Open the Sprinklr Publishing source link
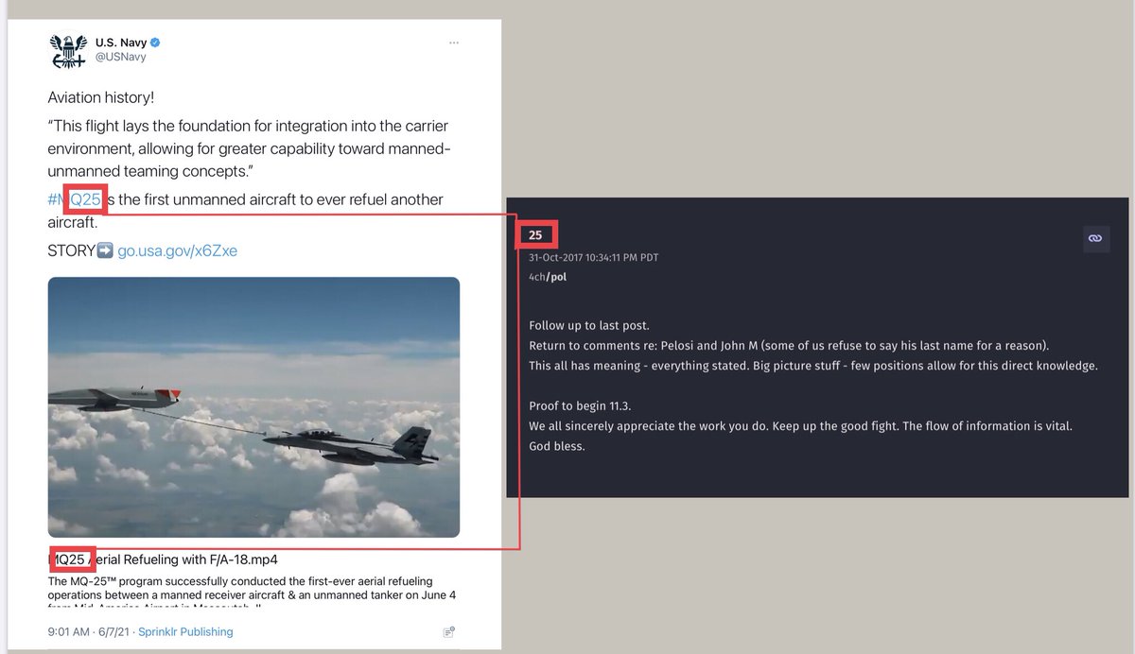The image size is (1135, 654). coord(183,631)
